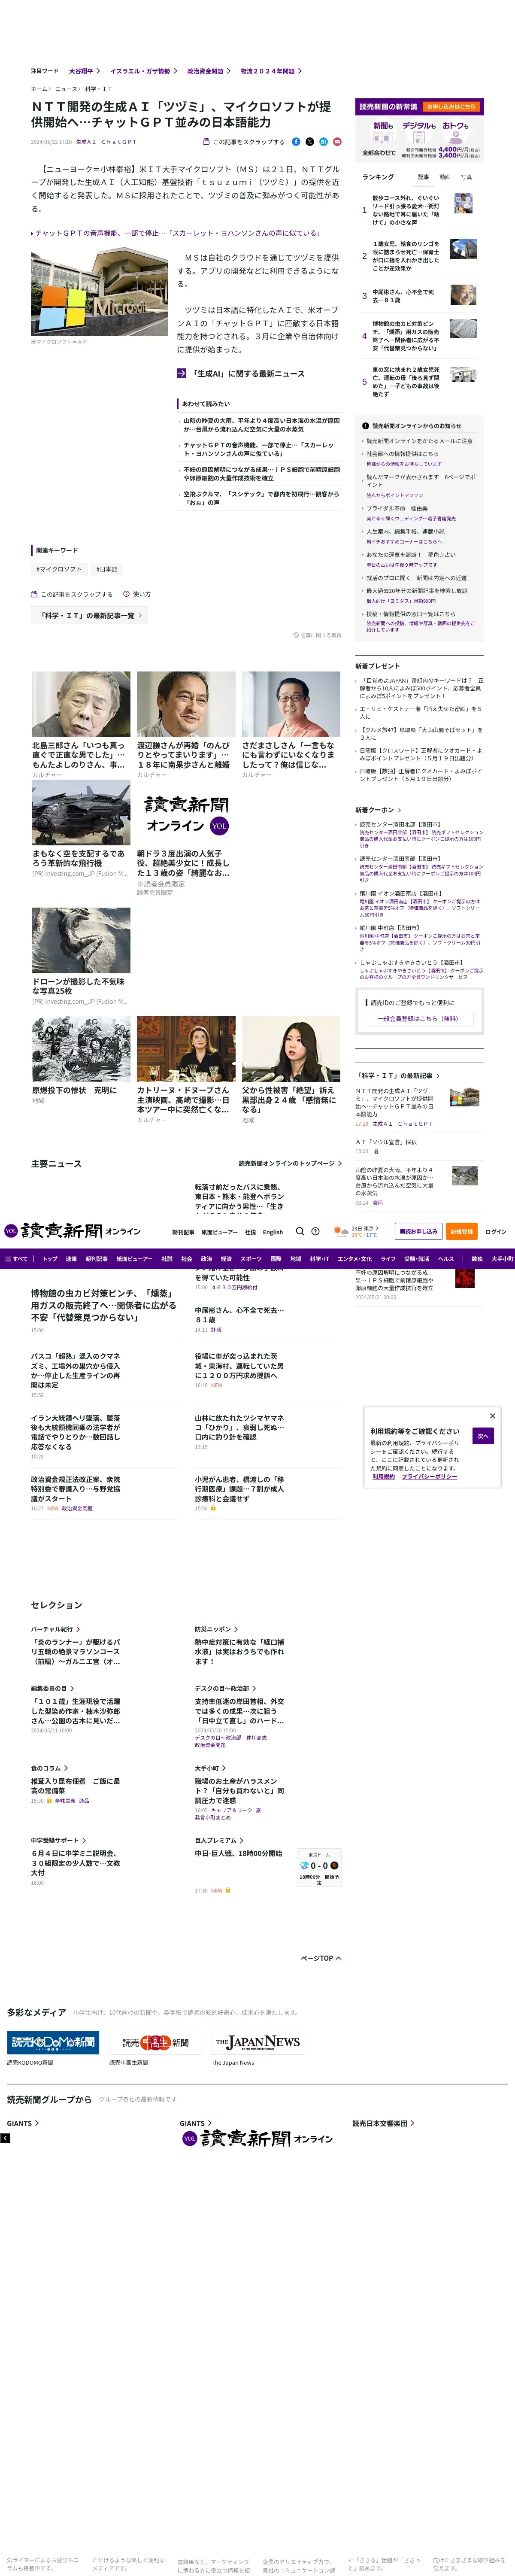The width and height of the screenshot is (515, 2576).
Task: Close the terms of use popup
Action: coord(492,1415)
